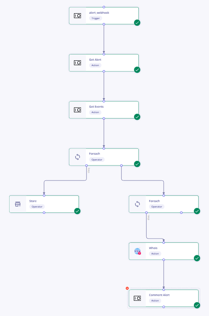Select the Get Alert node icon
This screenshot has width=209, height=316.
point(78,63)
